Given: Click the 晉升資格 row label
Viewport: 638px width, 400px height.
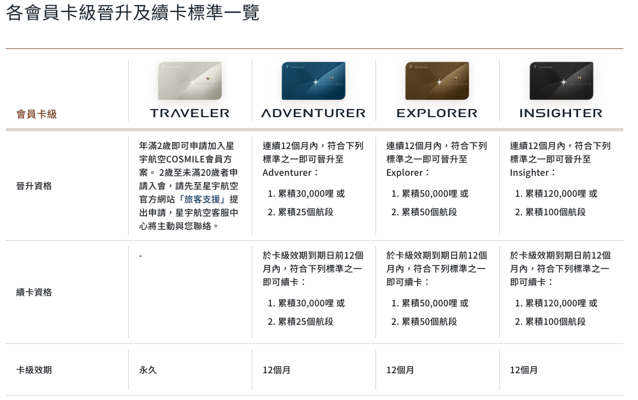Looking at the screenshot, I should pos(34,186).
